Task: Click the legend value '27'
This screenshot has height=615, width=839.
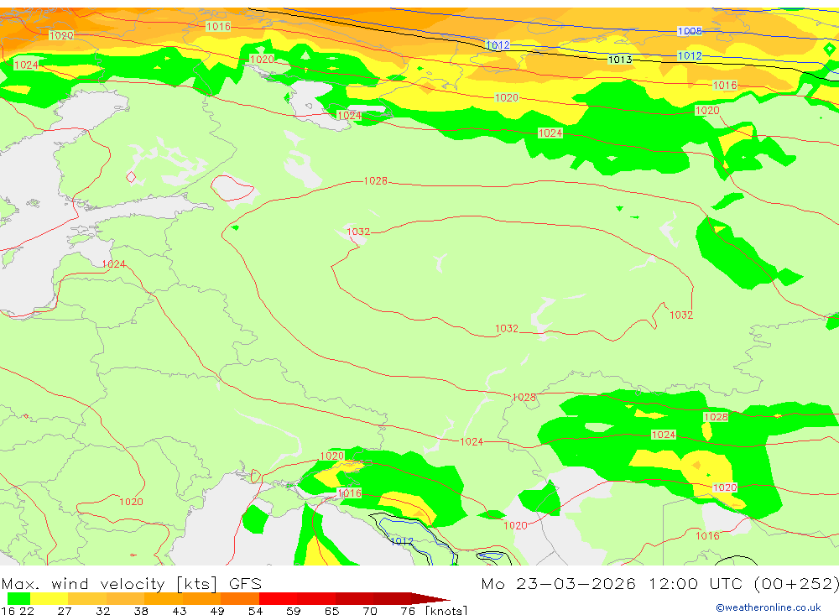Action: point(65,611)
